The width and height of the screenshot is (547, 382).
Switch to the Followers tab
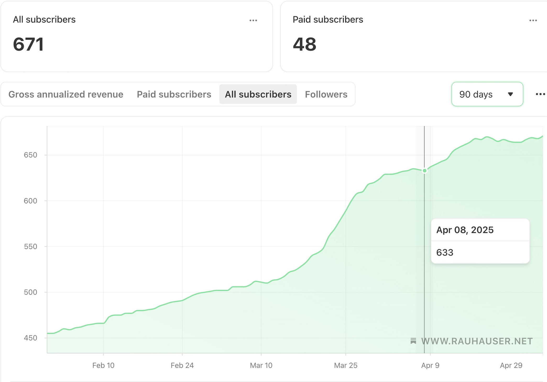click(x=326, y=94)
